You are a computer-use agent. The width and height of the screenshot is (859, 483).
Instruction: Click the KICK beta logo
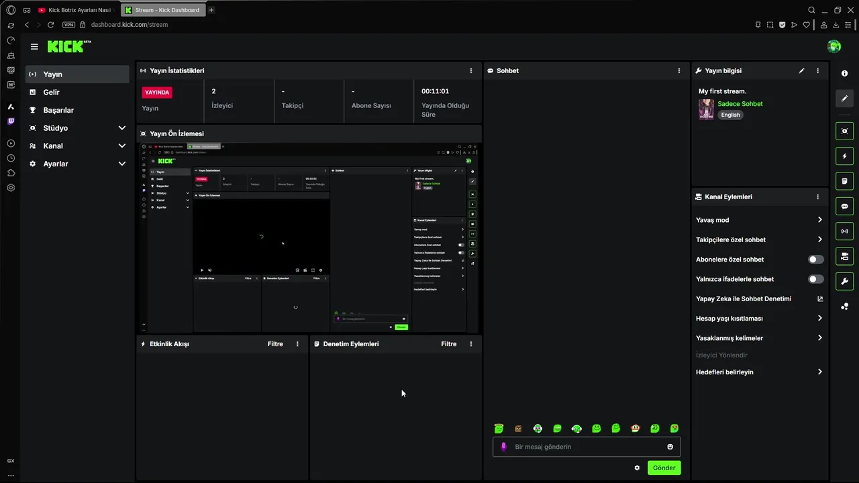point(69,46)
